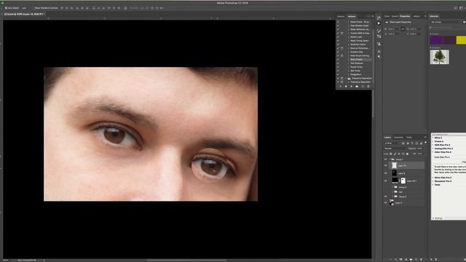Open the collapsed Brush settings panel icon

[x=379, y=31]
